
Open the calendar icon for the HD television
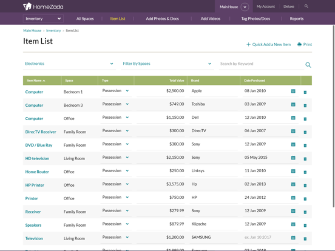(293, 158)
